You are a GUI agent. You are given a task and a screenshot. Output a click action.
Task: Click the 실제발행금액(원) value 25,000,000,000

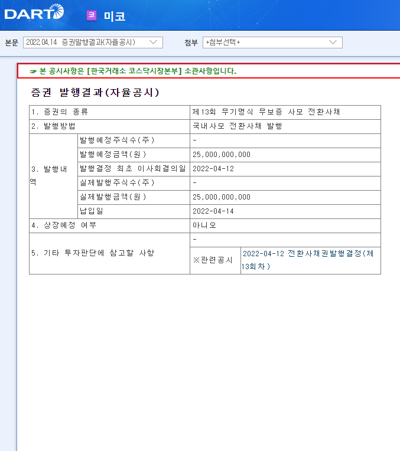pos(222,197)
